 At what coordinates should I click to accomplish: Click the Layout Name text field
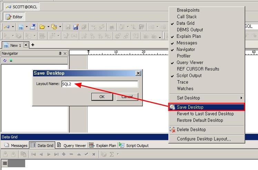pyautogui.click(x=99, y=84)
